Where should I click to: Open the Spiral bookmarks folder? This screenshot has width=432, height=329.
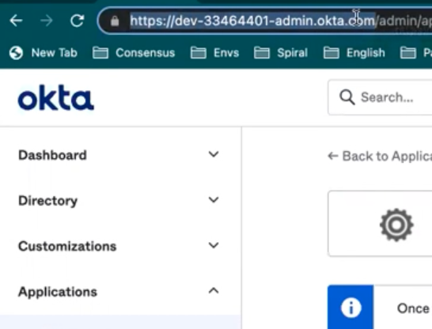tap(280, 52)
